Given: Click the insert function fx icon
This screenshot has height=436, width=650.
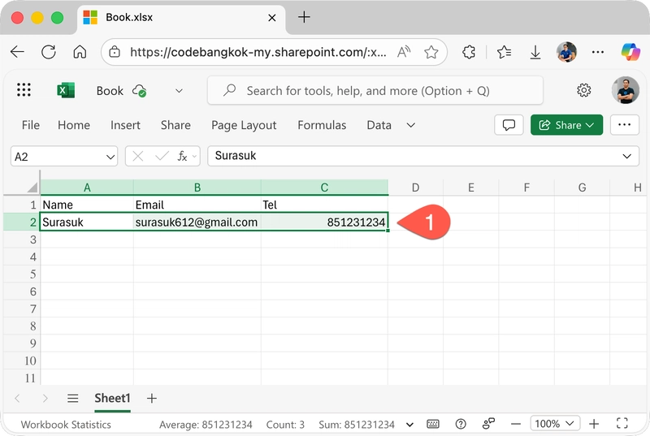Looking at the screenshot, I should point(183,156).
